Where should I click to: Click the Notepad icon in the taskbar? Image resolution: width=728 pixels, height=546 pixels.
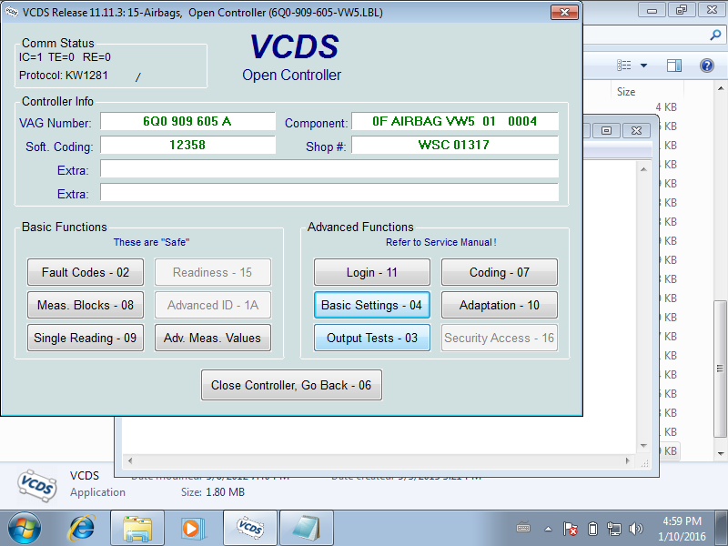point(306,528)
